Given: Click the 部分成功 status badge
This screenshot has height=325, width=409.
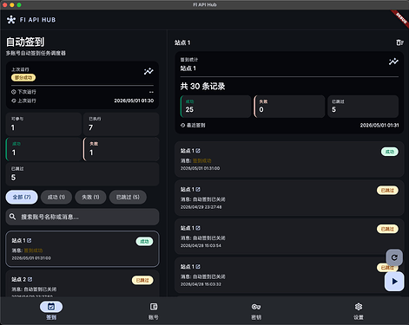Looking at the screenshot, I should pos(23,77).
